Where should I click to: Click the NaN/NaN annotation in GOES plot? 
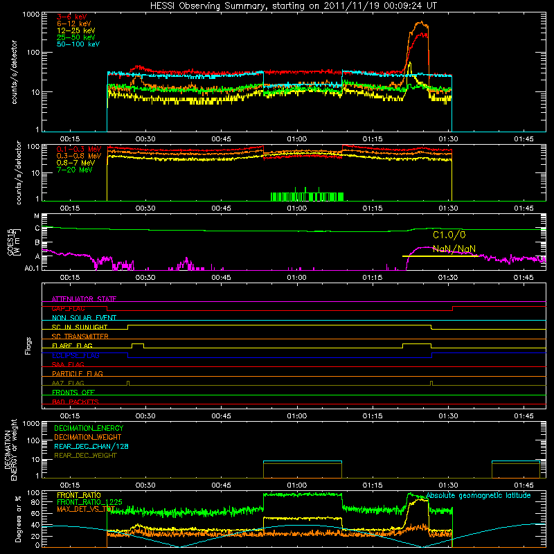[454, 249]
